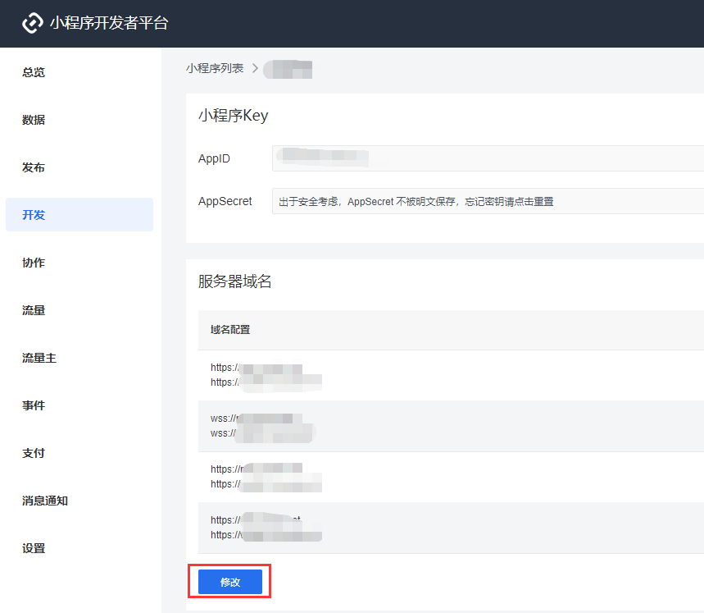Click the blurred app name breadcrumb
Viewport: 704px width, 613px height.
coord(288,69)
